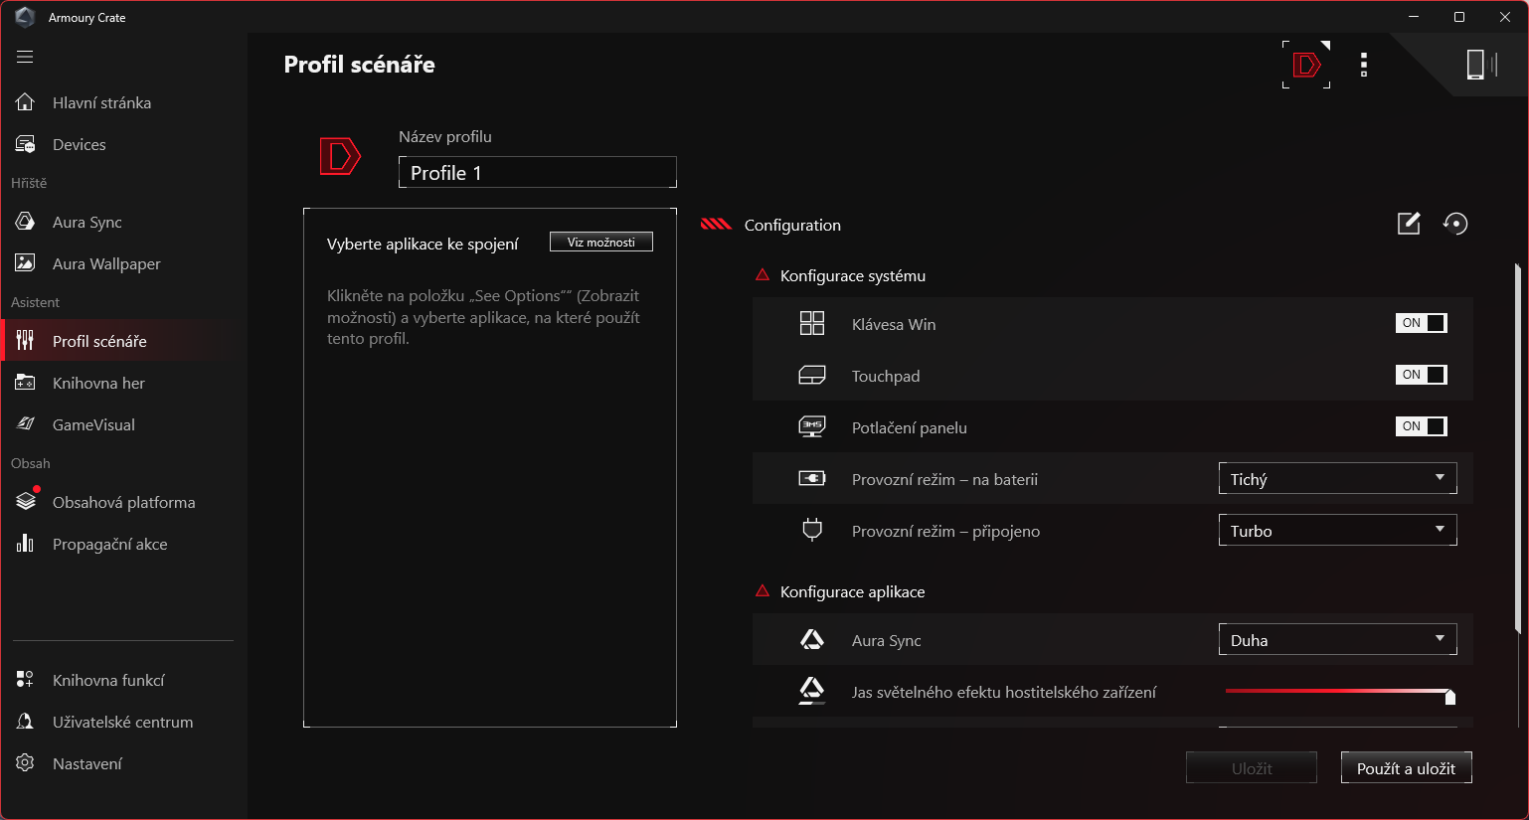Click the Uložit button

(1252, 768)
